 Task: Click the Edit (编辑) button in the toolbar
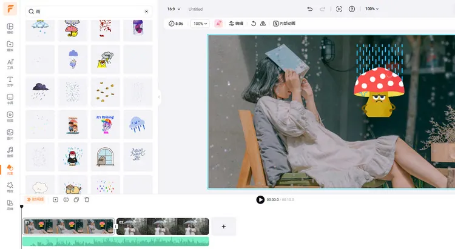(236, 24)
